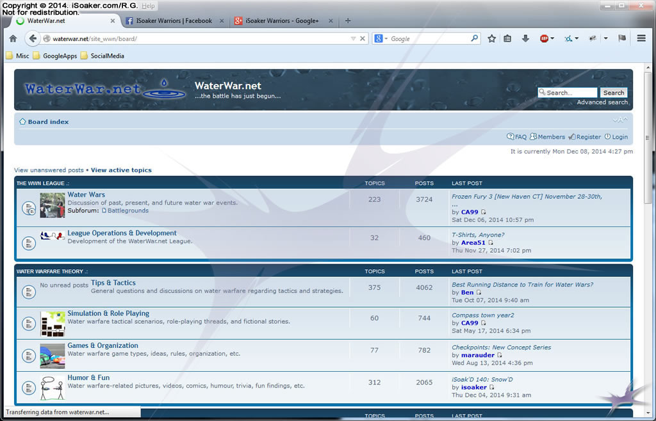Screen dimensions: 656x421
Task: View latest post icon next to Ben
Action: [x=479, y=292]
